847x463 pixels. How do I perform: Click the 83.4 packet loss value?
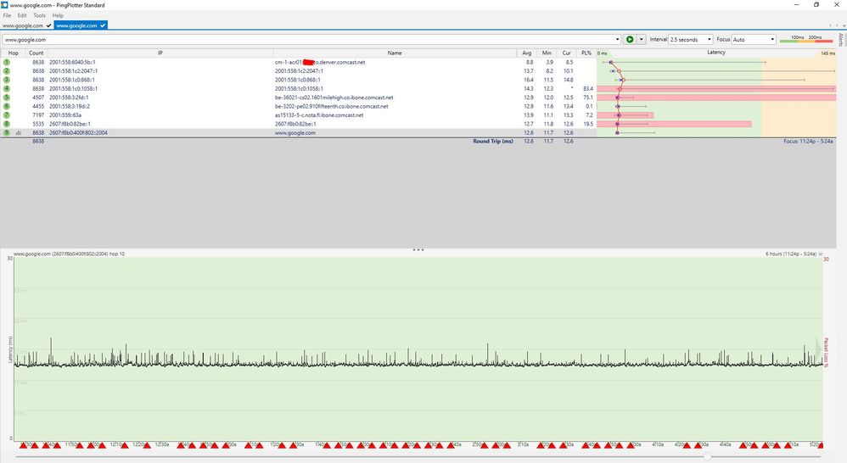point(587,88)
